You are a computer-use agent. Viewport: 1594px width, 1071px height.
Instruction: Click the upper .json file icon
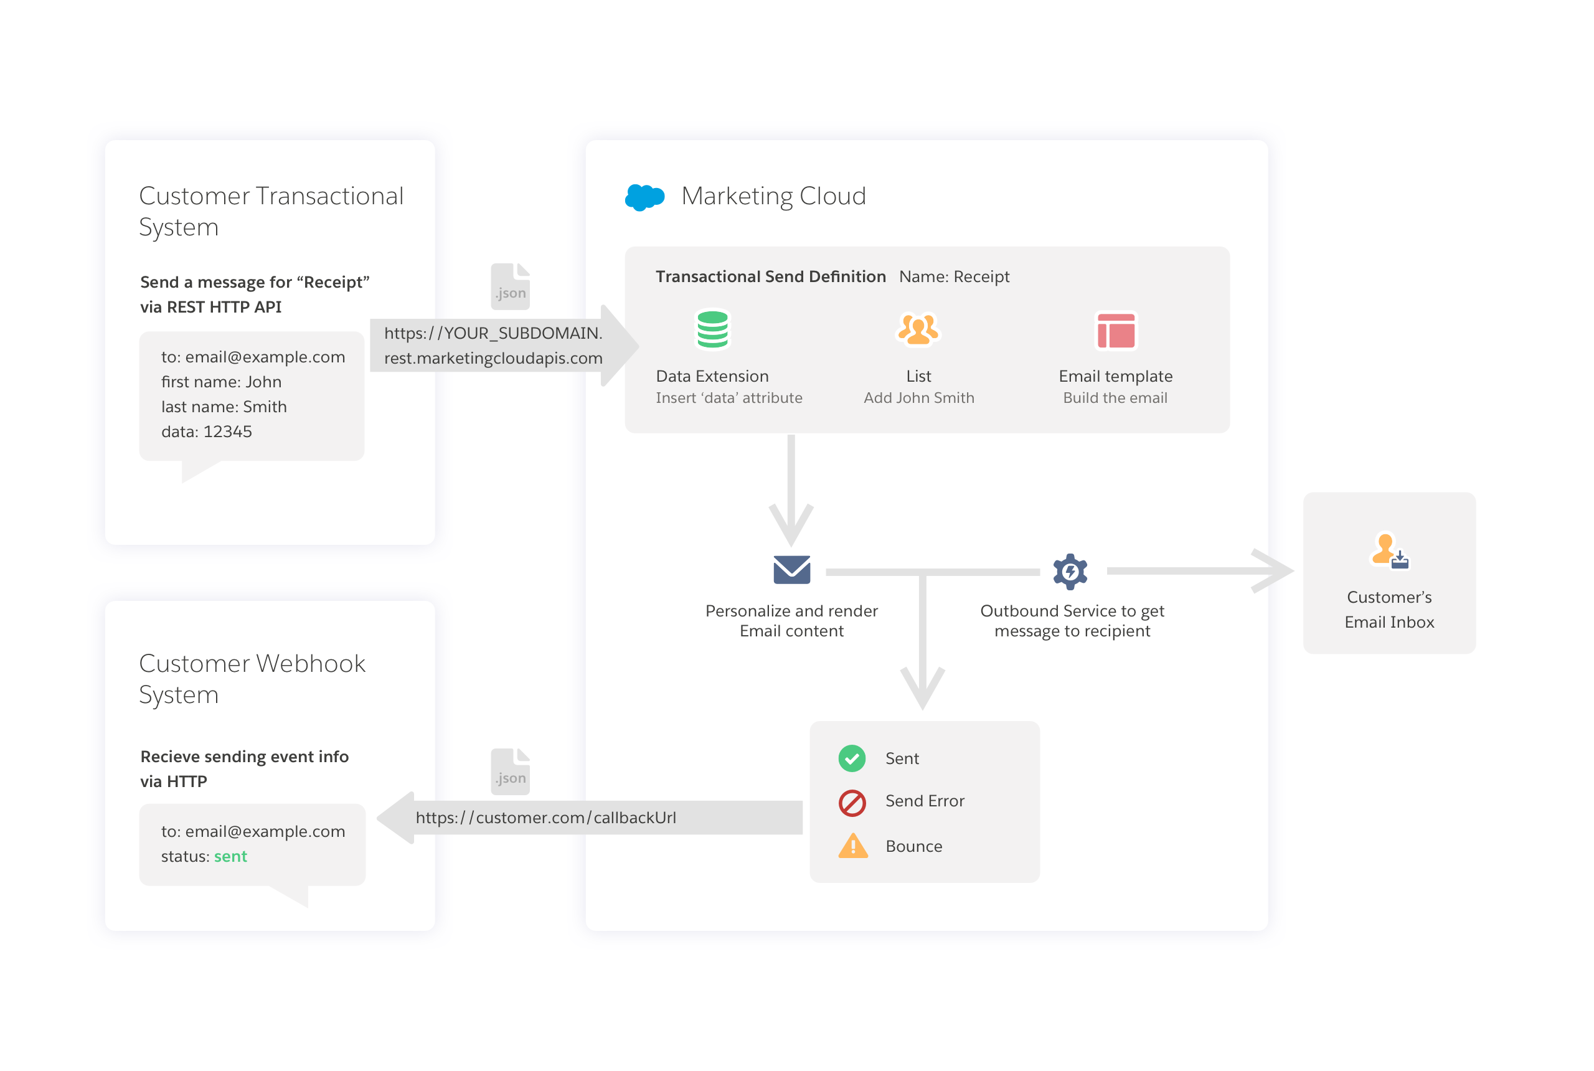[510, 286]
